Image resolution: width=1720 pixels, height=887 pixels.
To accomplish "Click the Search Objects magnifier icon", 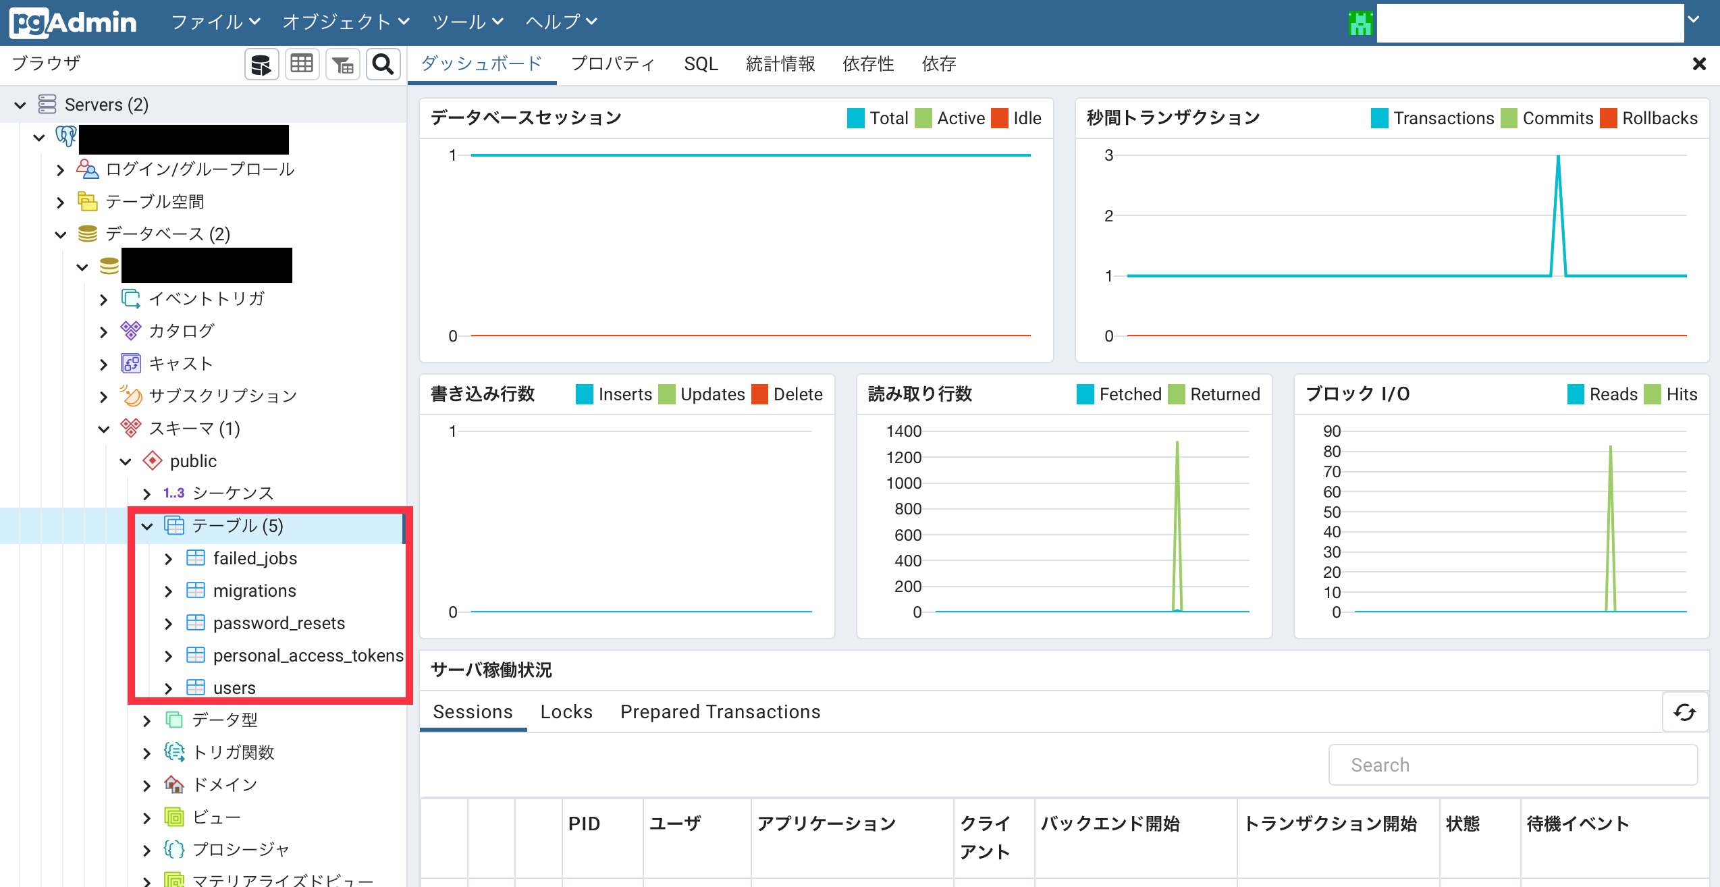I will click(383, 65).
